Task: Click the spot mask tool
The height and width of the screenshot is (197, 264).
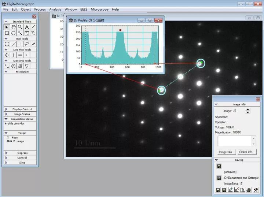Action: (7, 66)
